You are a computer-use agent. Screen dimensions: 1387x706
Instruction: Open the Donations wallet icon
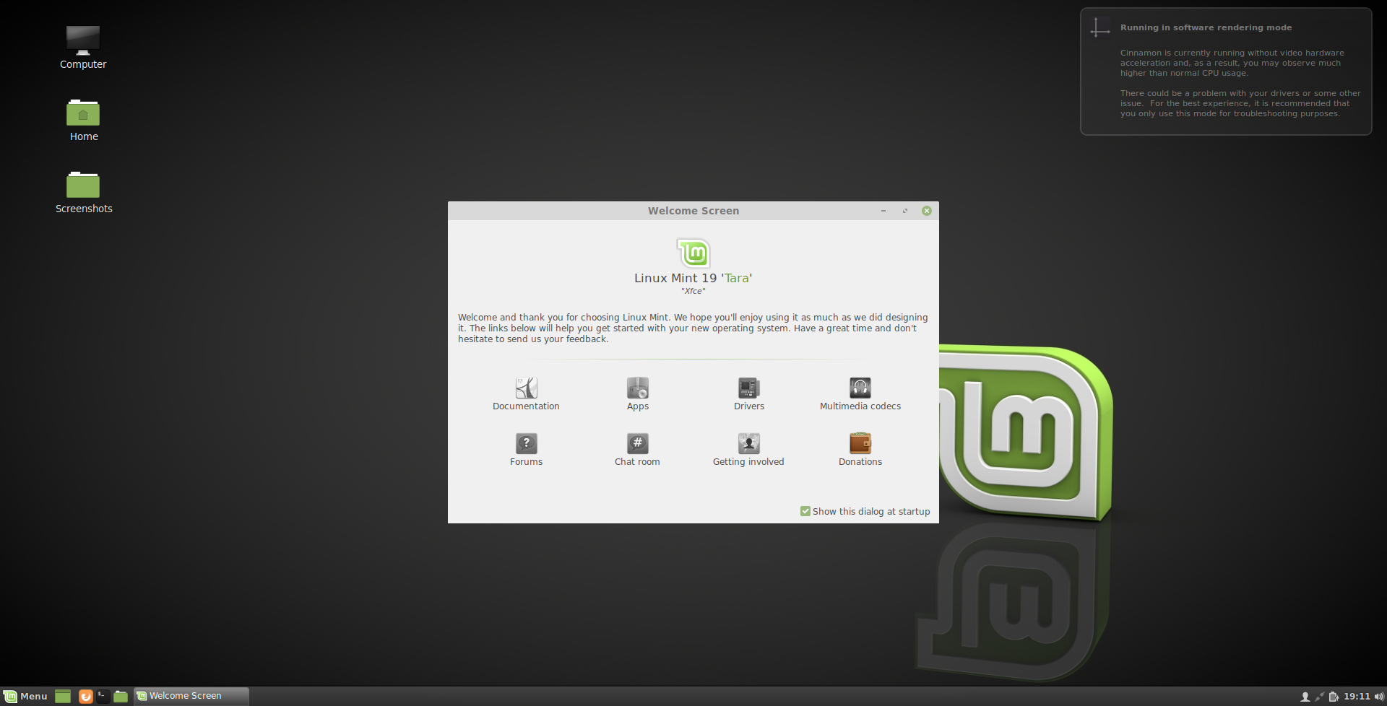(860, 443)
